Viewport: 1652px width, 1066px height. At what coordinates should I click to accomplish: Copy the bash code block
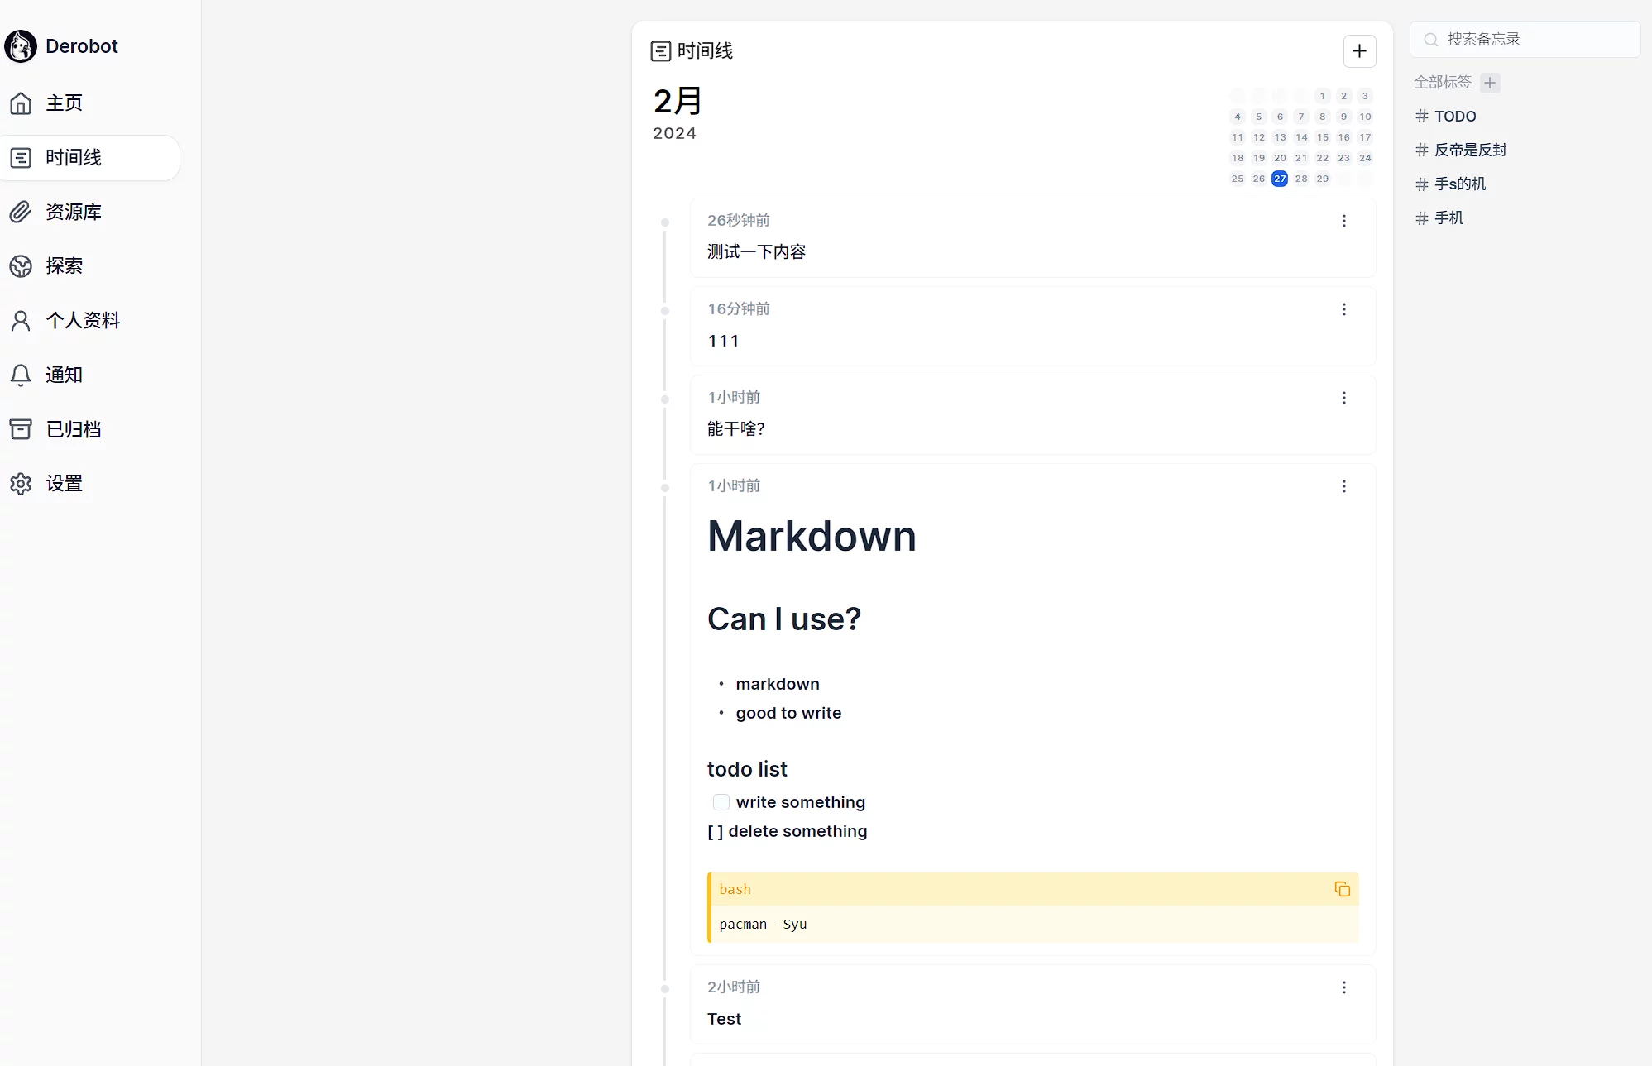tap(1342, 889)
